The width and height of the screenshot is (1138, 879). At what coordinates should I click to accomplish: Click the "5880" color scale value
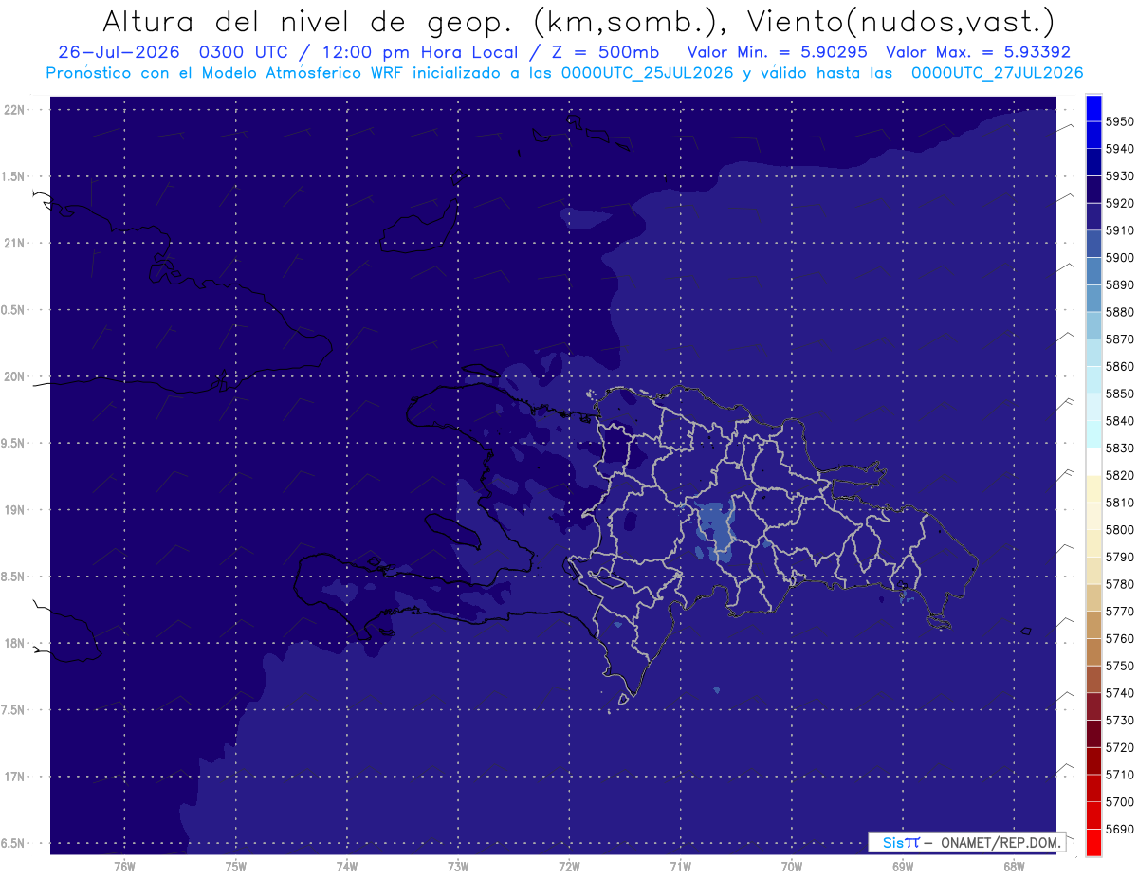click(x=1120, y=312)
